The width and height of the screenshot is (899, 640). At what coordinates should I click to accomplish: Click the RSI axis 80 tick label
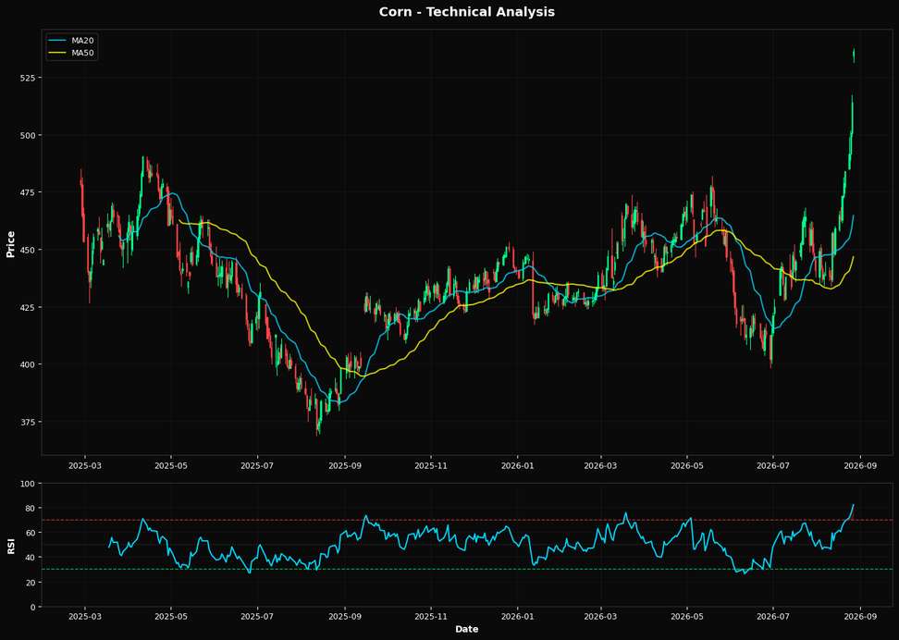(30, 508)
